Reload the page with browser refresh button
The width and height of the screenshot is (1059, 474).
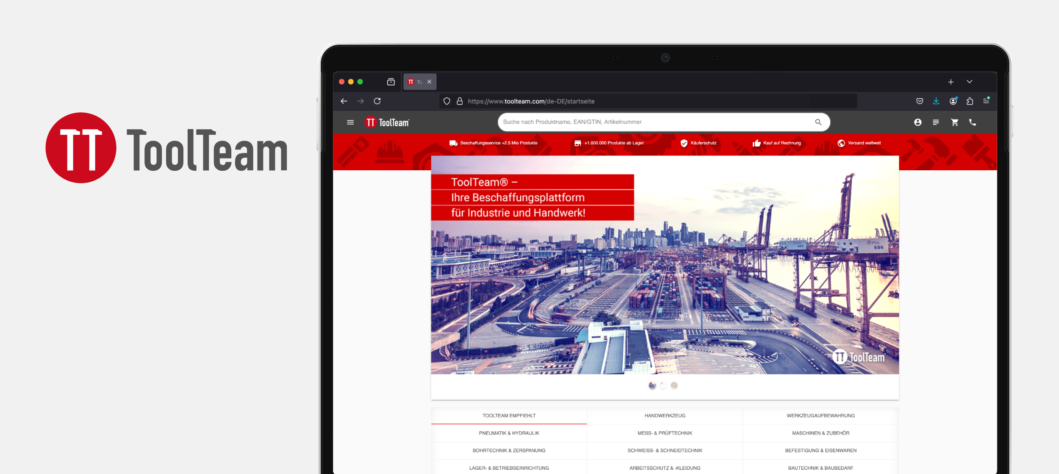pos(377,101)
